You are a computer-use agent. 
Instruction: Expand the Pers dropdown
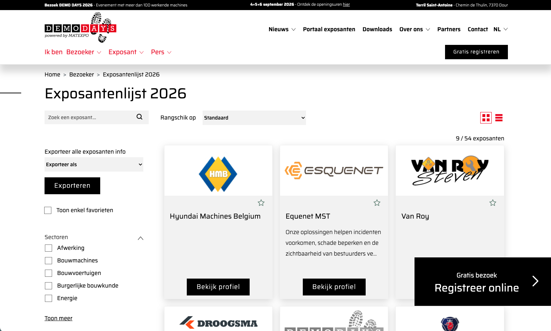[x=161, y=52]
